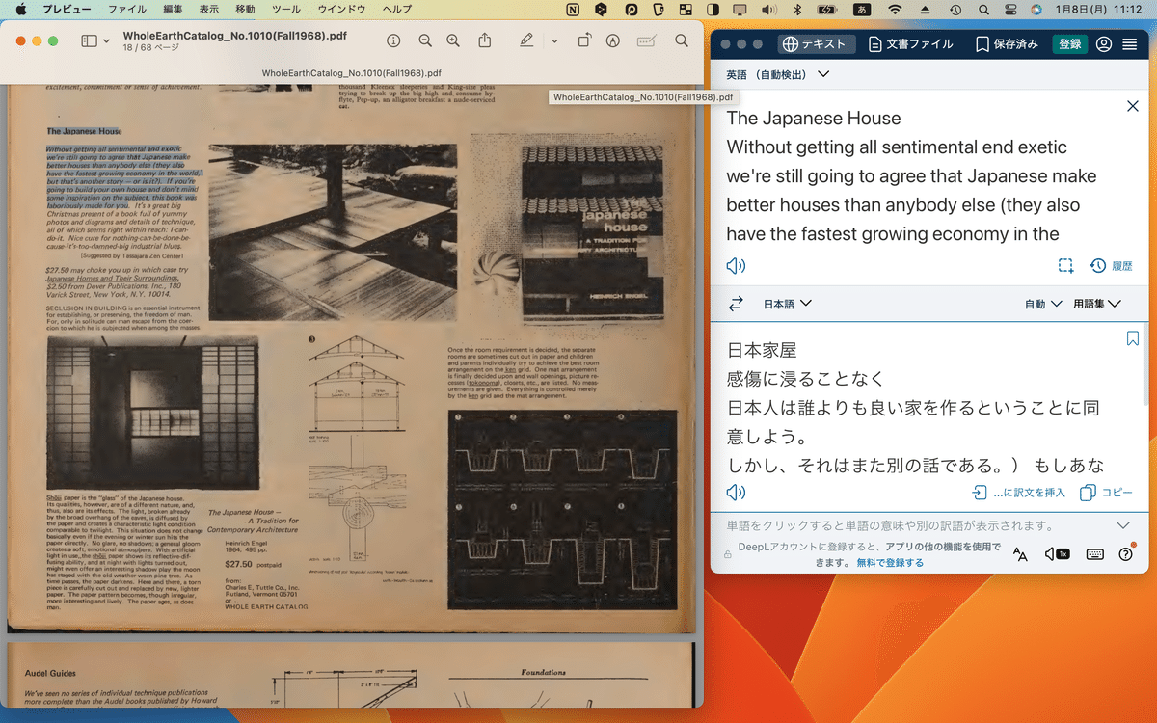The width and height of the screenshot is (1157, 723).
Task: Open the プレビュー app menu
Action: click(x=67, y=10)
